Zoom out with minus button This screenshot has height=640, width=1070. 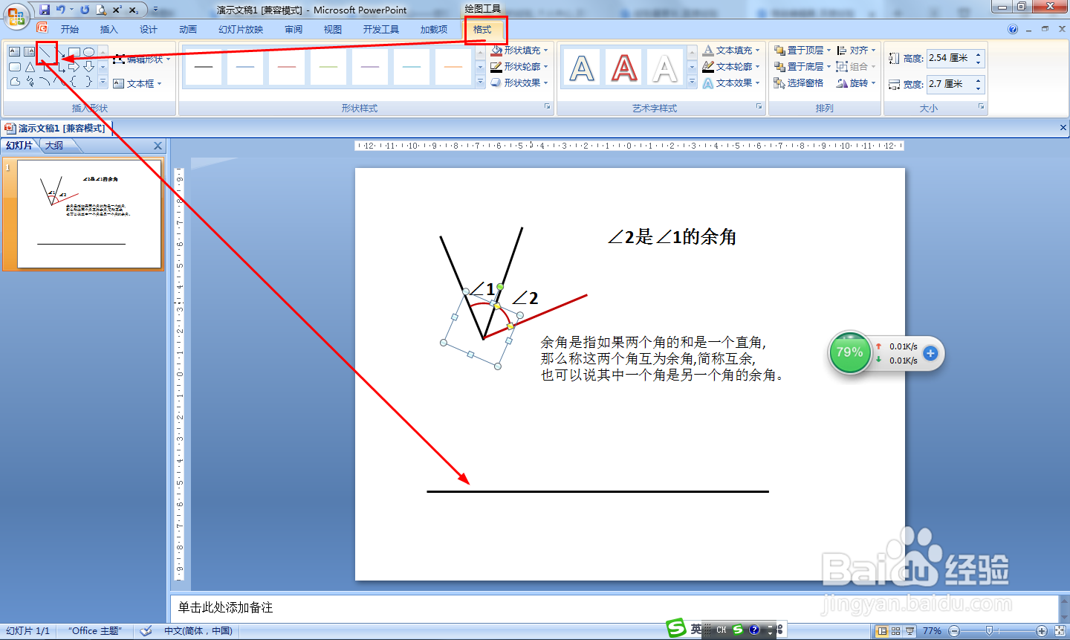(x=954, y=631)
